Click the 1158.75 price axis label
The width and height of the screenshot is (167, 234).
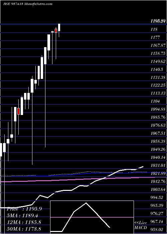point(158,53)
